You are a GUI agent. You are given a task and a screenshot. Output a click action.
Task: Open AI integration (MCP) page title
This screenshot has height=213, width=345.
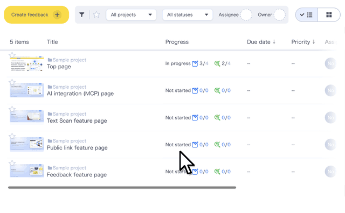pos(80,94)
